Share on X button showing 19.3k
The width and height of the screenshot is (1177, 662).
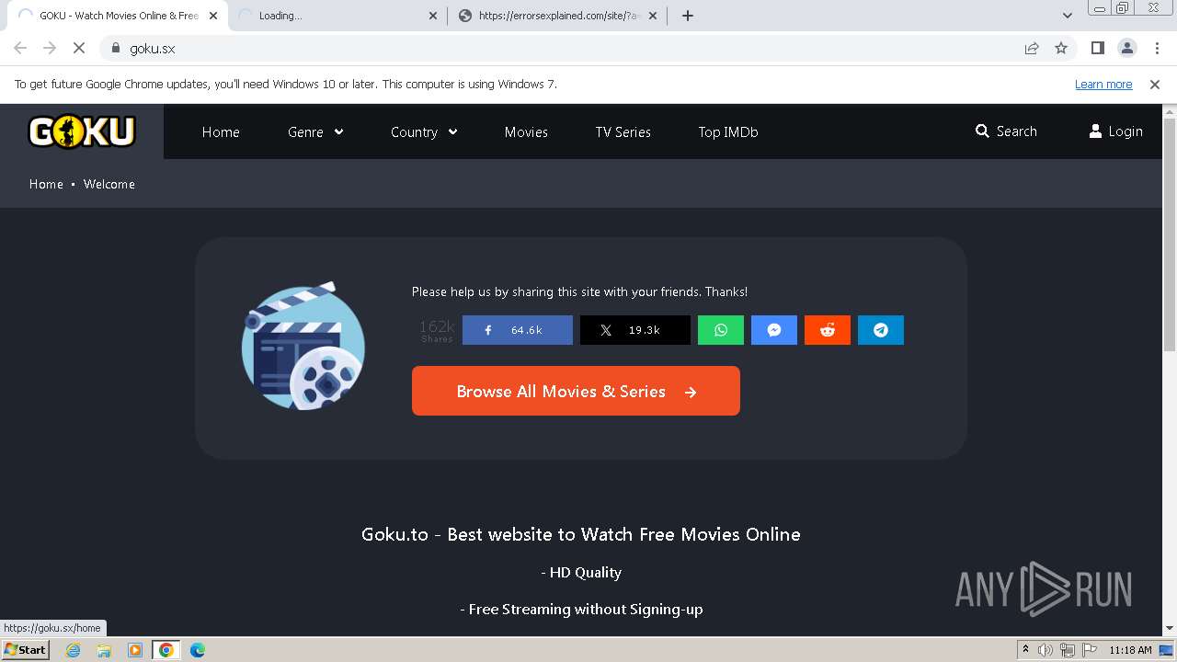tap(635, 330)
